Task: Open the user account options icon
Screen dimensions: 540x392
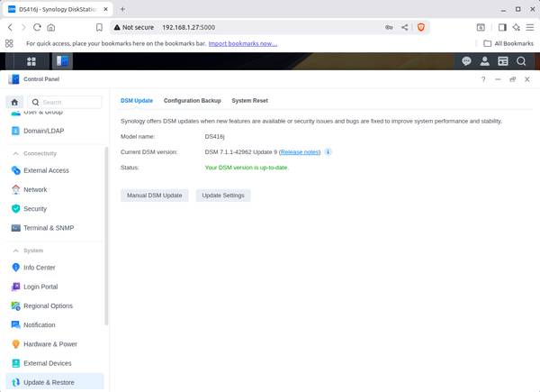Action: (x=484, y=61)
